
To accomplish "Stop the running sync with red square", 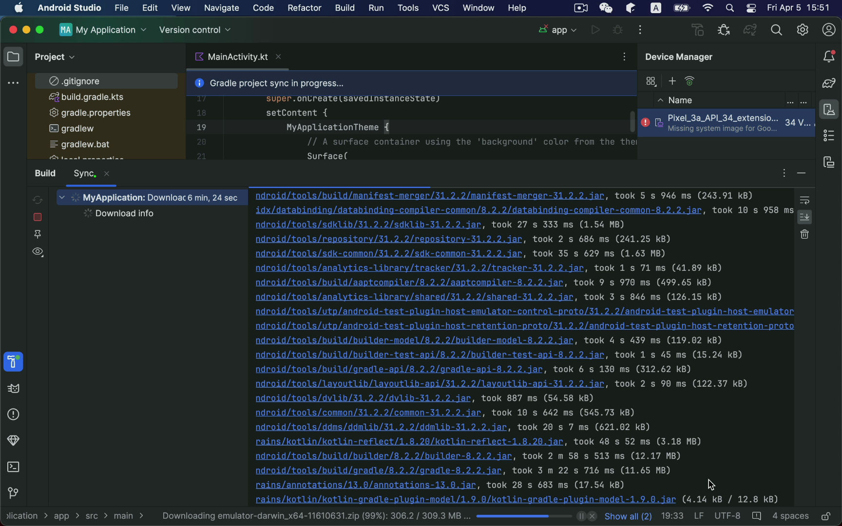I will (38, 217).
